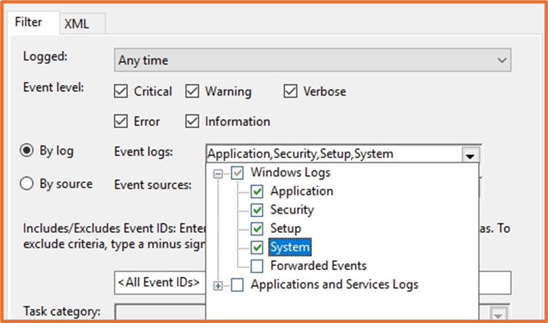Toggle the Verbose event level checkbox
Viewport: 548px width, 323px height.
click(290, 92)
